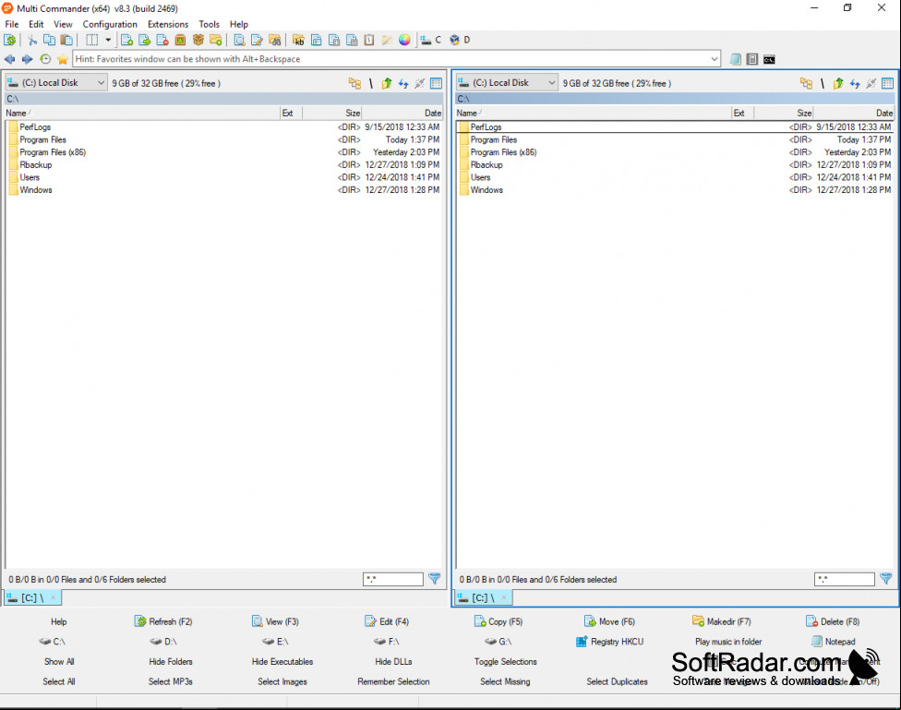Viewport: 901px width, 710px height.
Task: Click Select Duplicates button
Action: [618, 681]
